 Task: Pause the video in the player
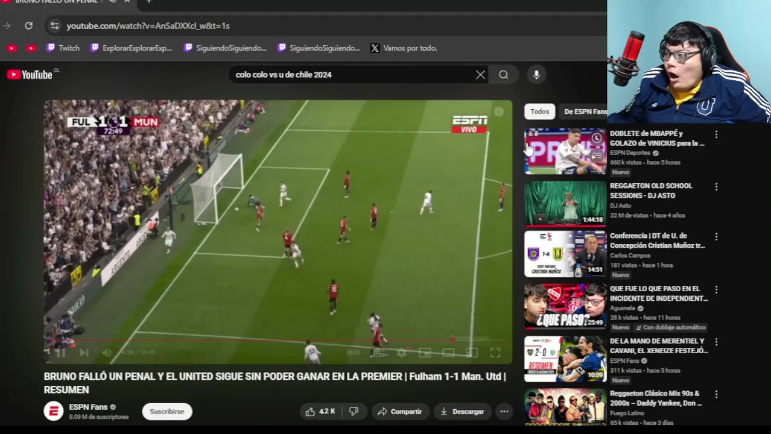tap(60, 353)
